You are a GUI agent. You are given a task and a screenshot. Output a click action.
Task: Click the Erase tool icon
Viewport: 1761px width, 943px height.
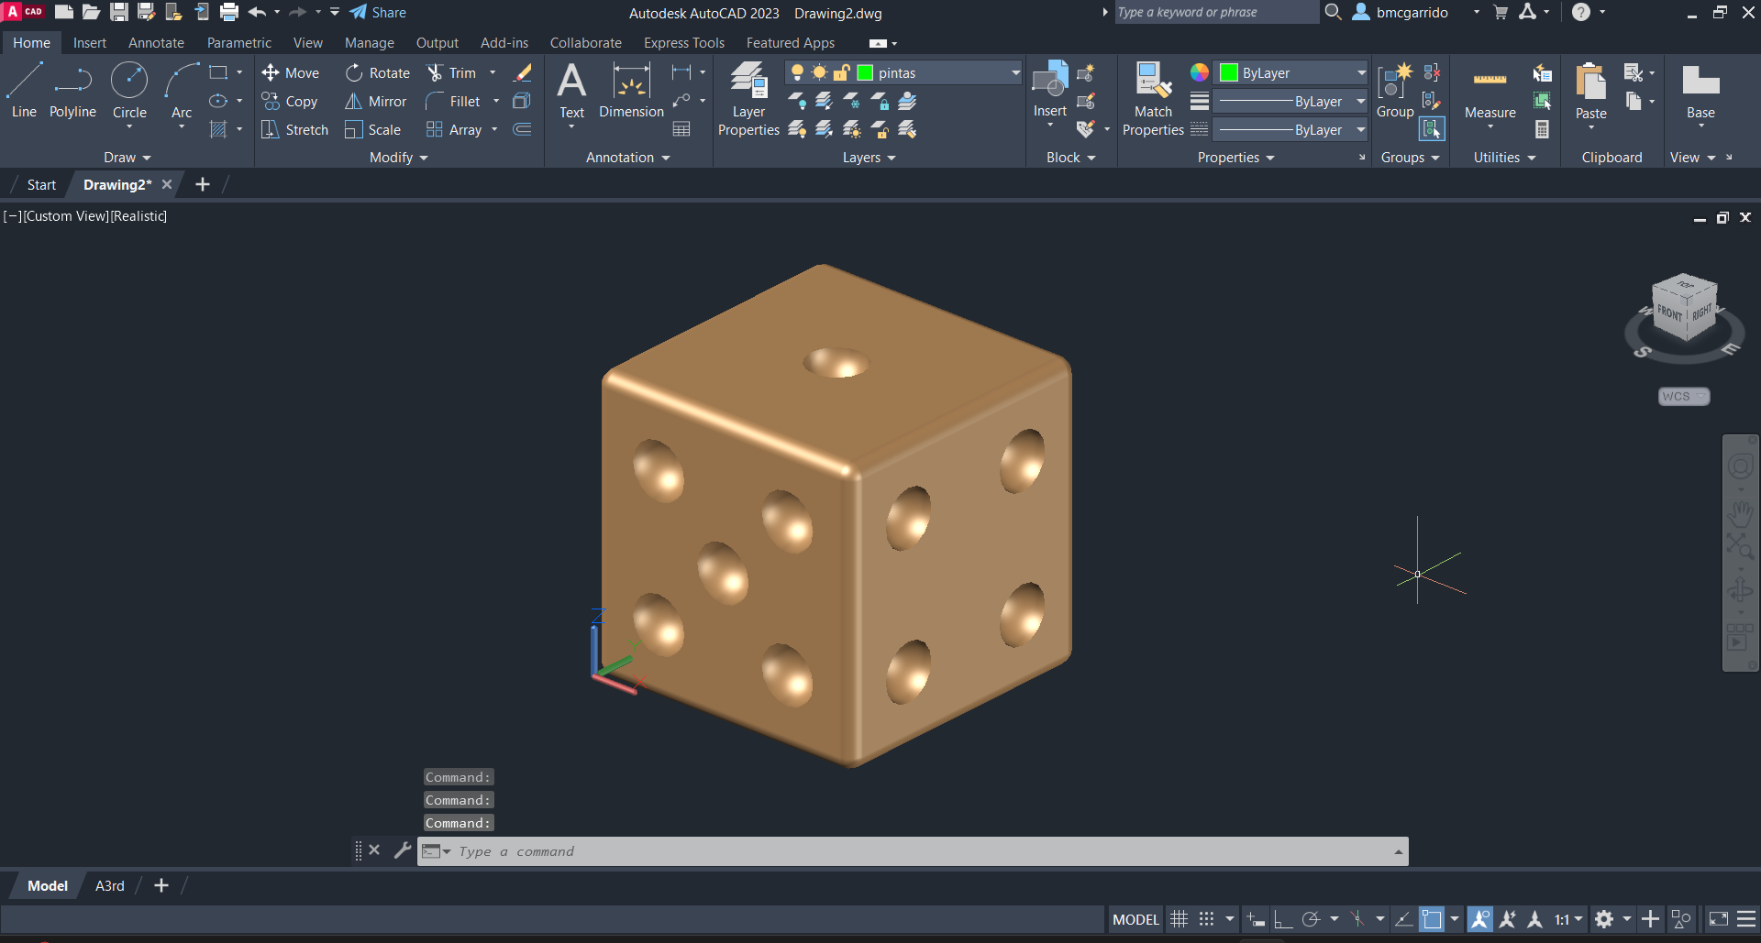pyautogui.click(x=523, y=72)
